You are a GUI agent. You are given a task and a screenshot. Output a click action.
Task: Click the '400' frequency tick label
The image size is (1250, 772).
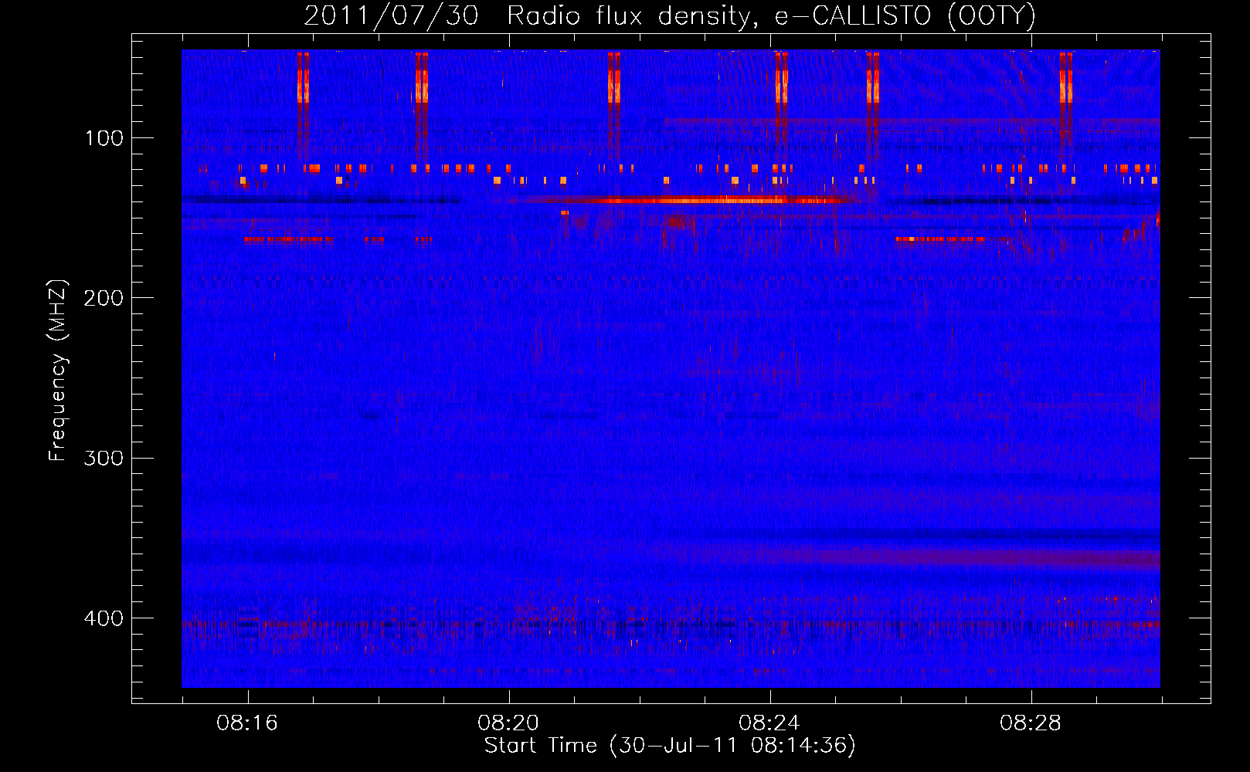point(104,618)
